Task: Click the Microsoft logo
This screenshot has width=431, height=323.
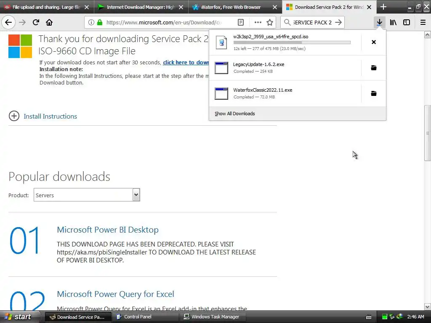Action: coord(20,46)
